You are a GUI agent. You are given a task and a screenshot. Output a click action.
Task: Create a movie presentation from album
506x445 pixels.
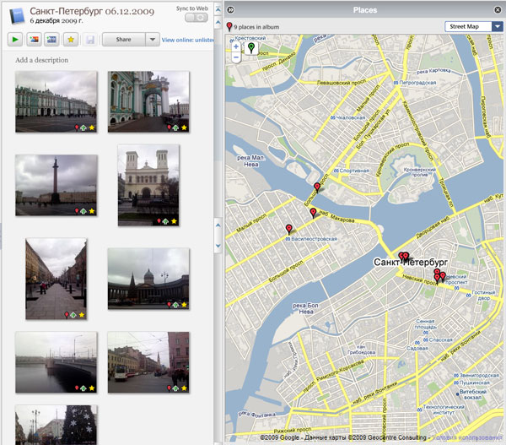tap(53, 39)
